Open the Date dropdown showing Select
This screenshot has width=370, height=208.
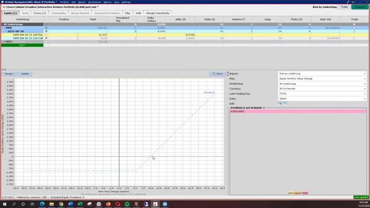pos(322,99)
